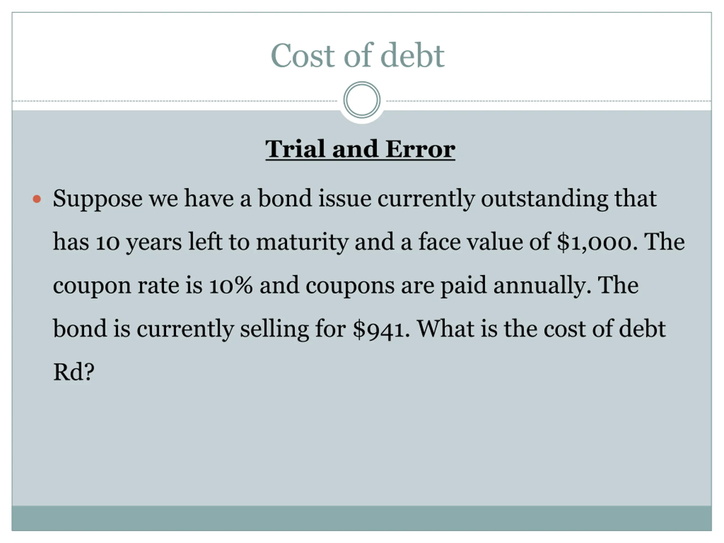Screen dimensions: 724x543
Task: Click the word 'maturity' in the paragraph
Action: (x=302, y=243)
